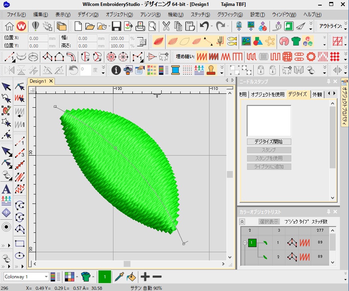Viewport: 349px width, 291px height.
Task: Toggle the grid display icon
Action: [x=337, y=41]
